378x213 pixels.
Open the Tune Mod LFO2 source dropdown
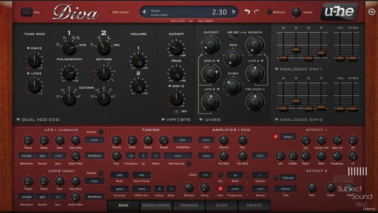[34, 73]
